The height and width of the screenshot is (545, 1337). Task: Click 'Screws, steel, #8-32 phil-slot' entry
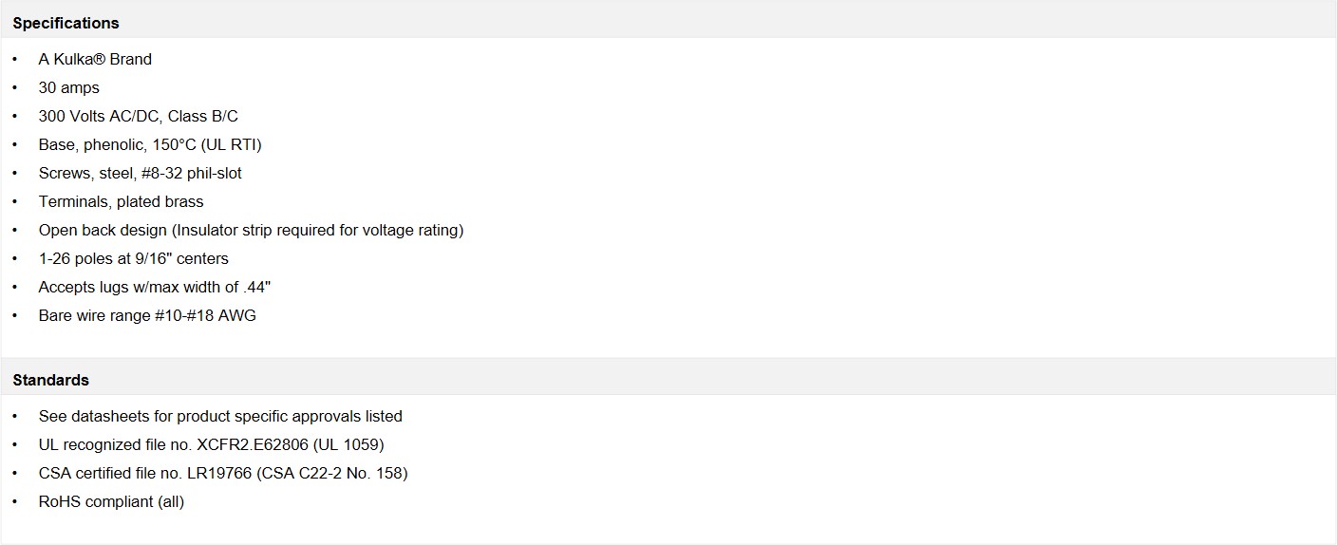tap(141, 173)
